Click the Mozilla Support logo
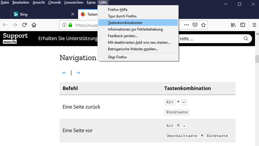 point(15,38)
